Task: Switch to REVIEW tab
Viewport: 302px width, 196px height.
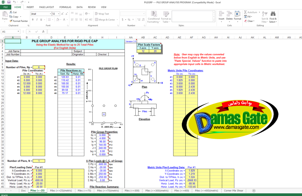Action: tap(92, 7)
